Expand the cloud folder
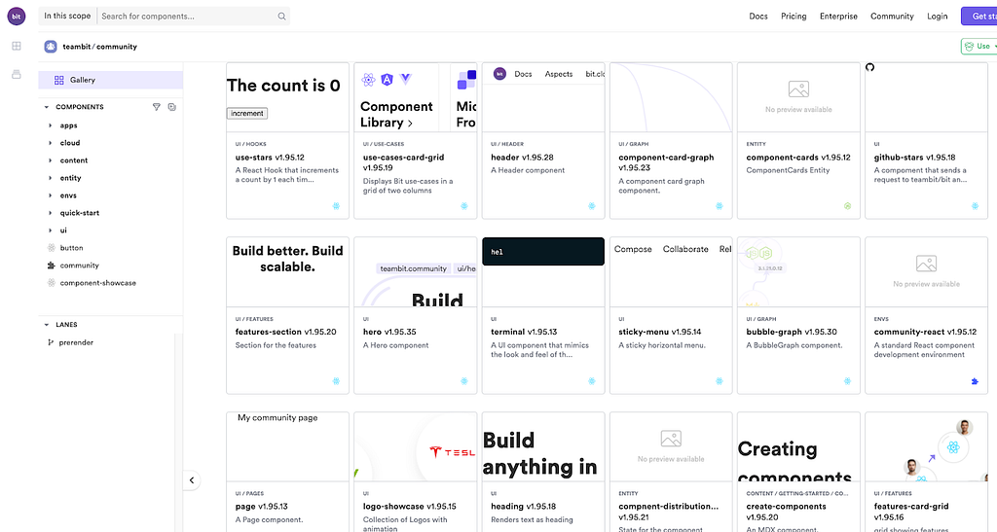The height and width of the screenshot is (532, 997). pyautogui.click(x=51, y=143)
